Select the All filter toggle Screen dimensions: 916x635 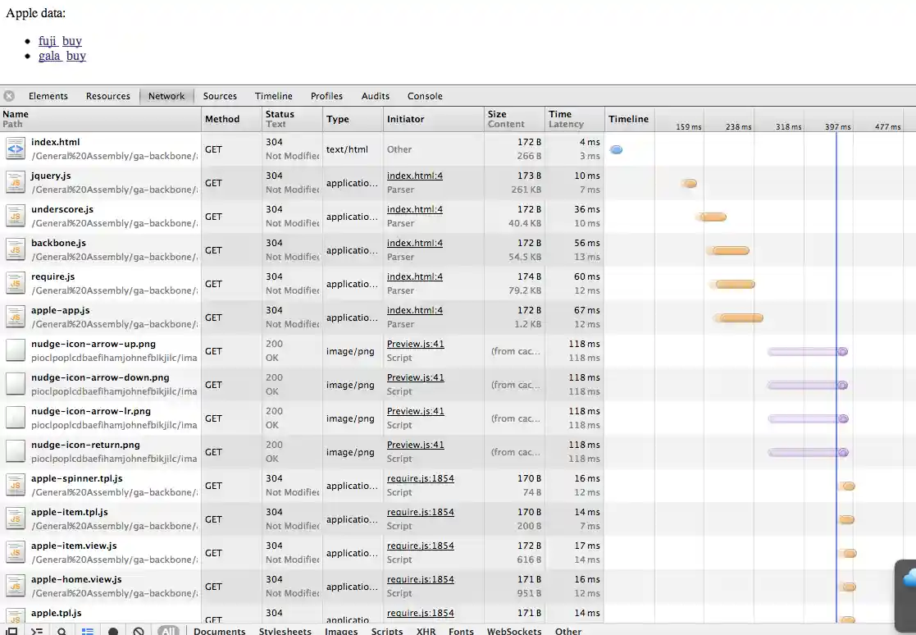click(x=168, y=631)
